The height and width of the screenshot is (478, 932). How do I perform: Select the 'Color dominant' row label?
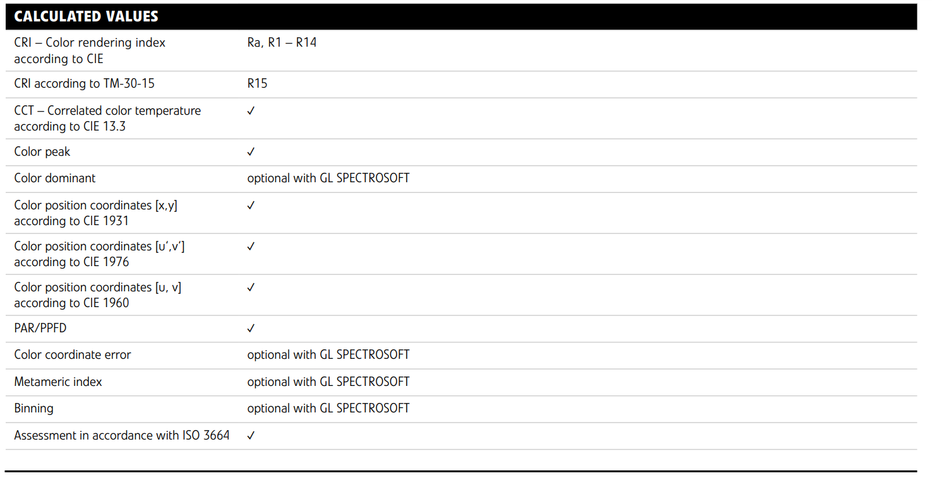click(x=55, y=178)
